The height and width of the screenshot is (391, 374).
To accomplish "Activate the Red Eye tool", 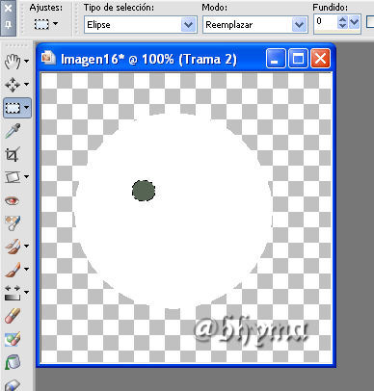I will click(13, 200).
